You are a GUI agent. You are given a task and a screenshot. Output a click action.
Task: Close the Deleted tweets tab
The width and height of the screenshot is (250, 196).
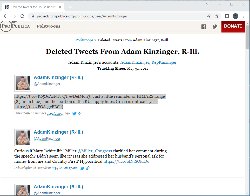[x=60, y=7]
